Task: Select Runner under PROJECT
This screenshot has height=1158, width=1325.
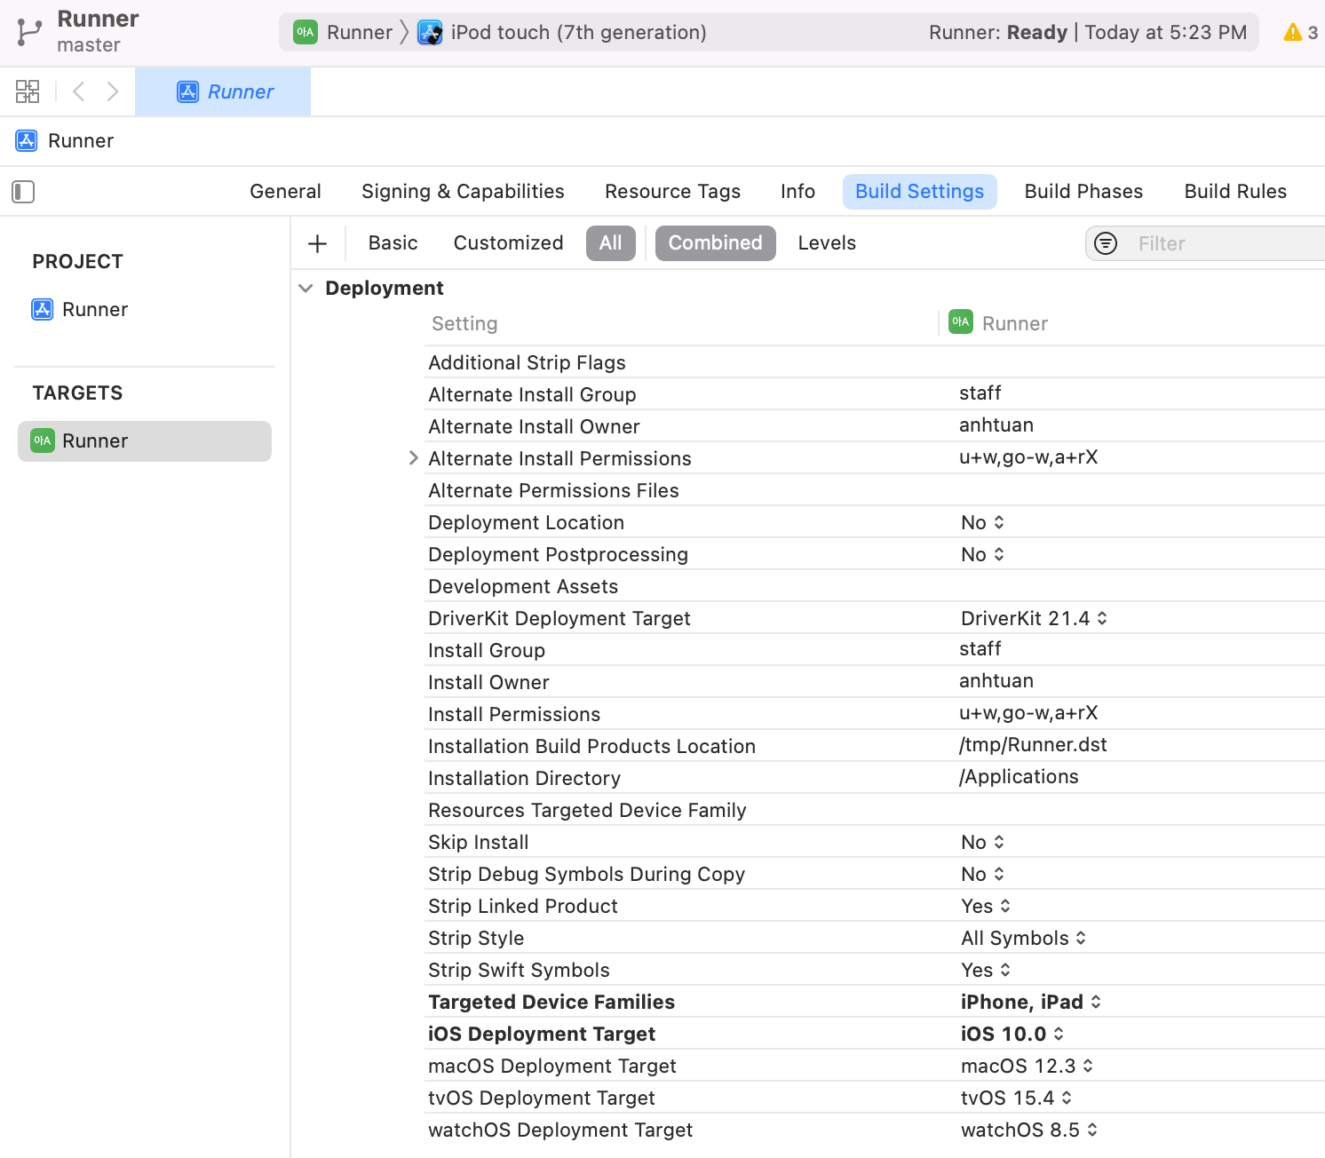Action: click(x=80, y=309)
